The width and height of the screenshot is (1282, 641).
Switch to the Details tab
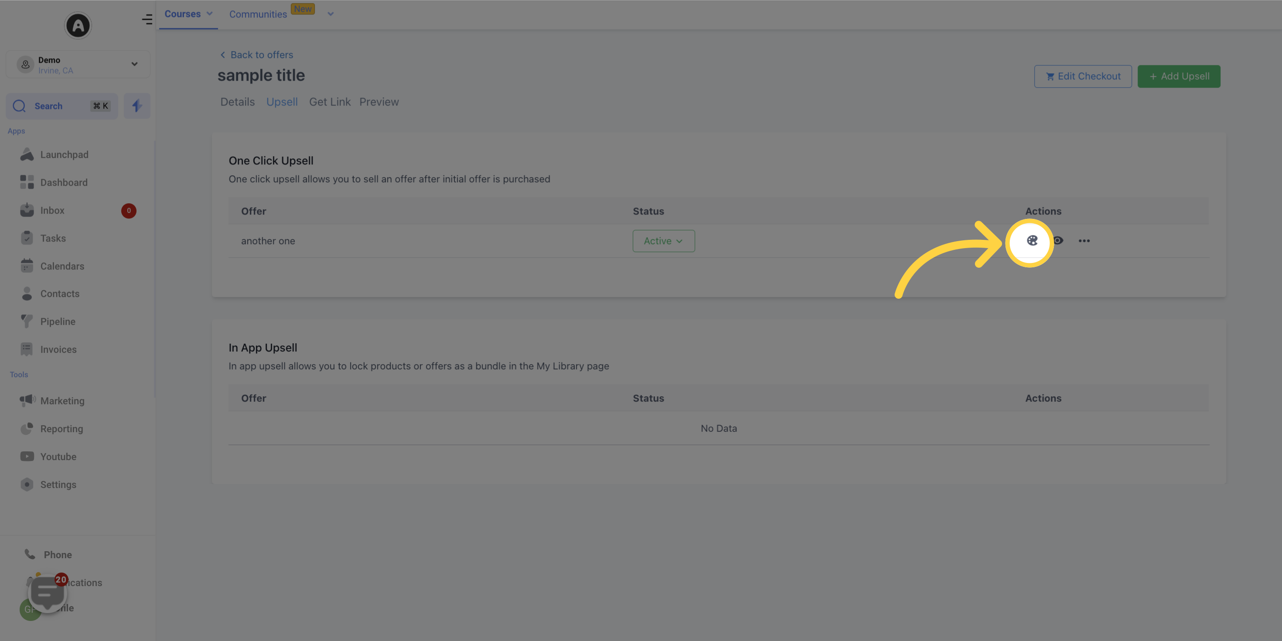237,102
